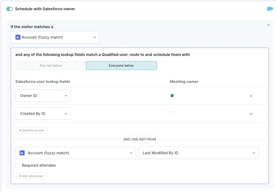Add a Salesforce user lookup field
This screenshot has height=192, width=276.
click(31, 130)
